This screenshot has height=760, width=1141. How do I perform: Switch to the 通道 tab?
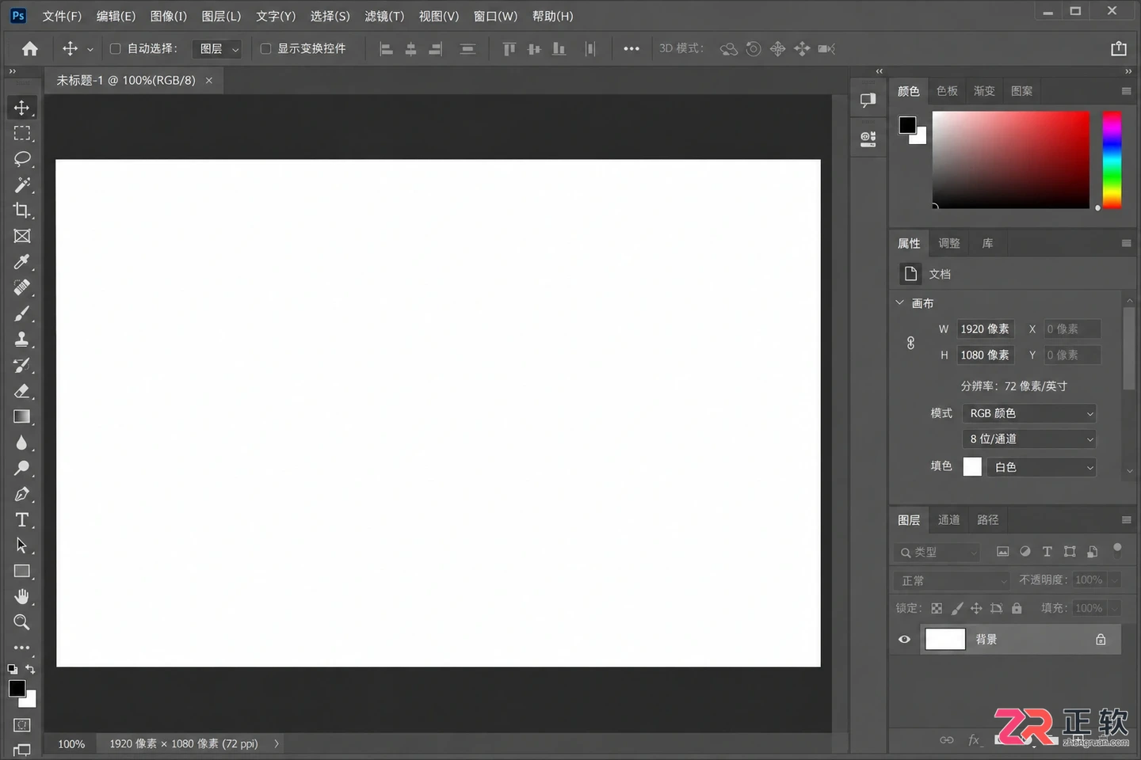click(x=948, y=519)
